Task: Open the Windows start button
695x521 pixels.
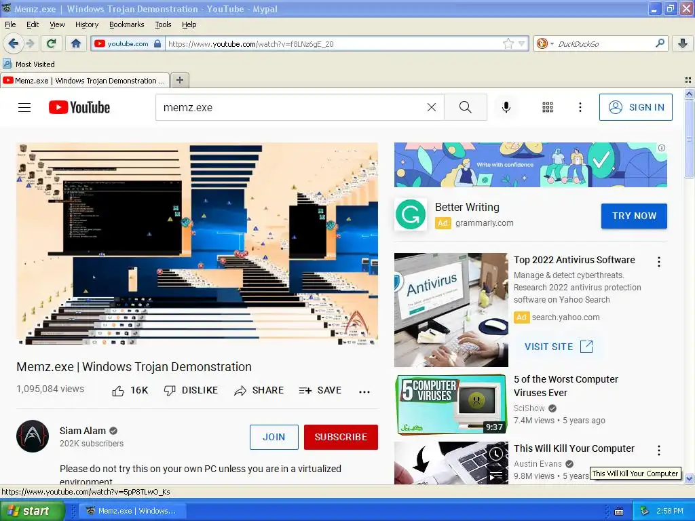Action: coord(33,511)
